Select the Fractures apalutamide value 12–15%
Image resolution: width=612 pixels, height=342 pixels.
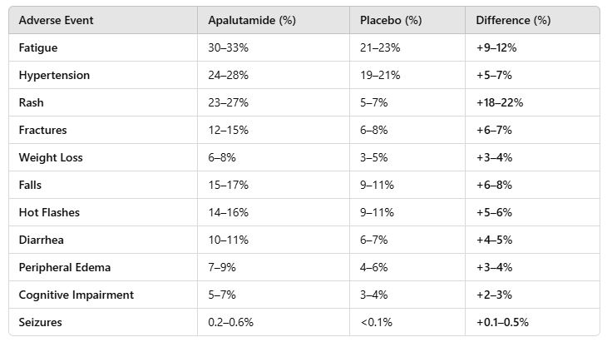click(x=229, y=130)
